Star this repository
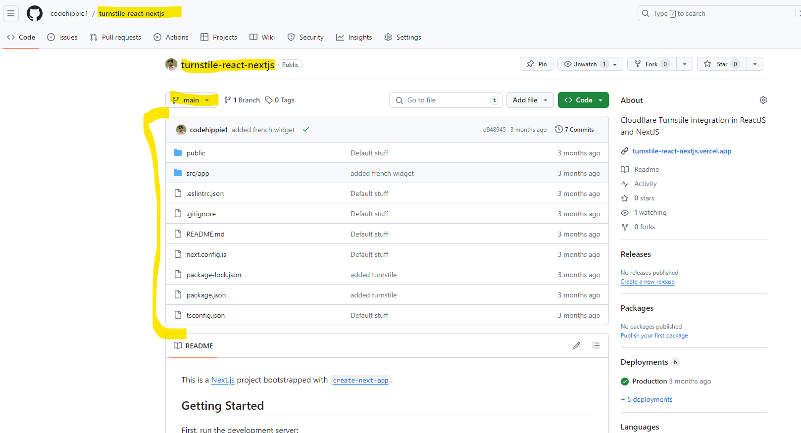The height and width of the screenshot is (433, 801). click(x=722, y=64)
